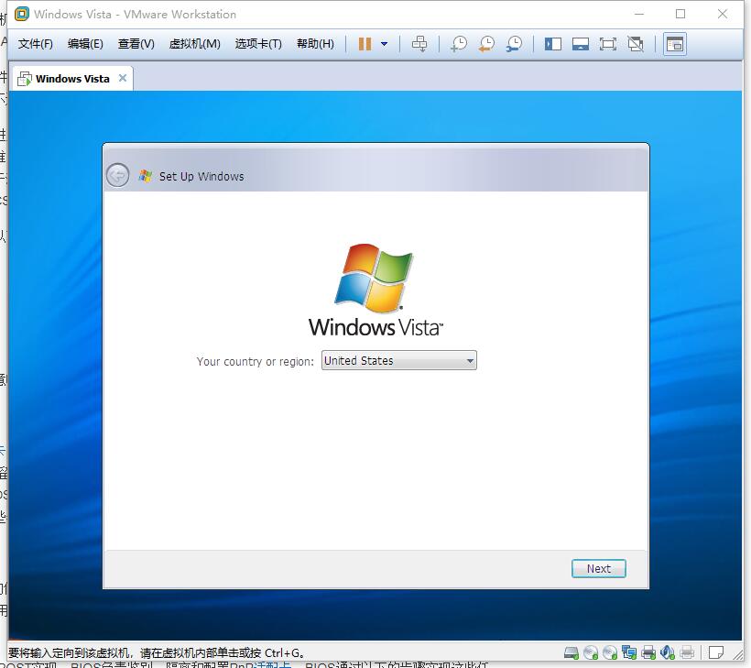The height and width of the screenshot is (668, 751).
Task: Click the hard disk status icon
Action: point(571,652)
